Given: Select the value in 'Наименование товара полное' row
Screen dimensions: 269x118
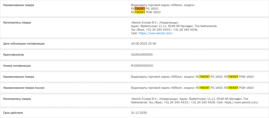Looking at the screenshot, I should 192,88.
